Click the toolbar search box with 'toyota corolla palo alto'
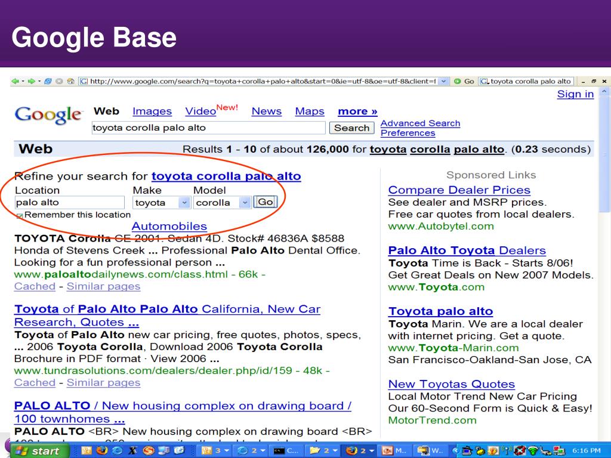Screen dimensions: 611x458 pos(530,81)
